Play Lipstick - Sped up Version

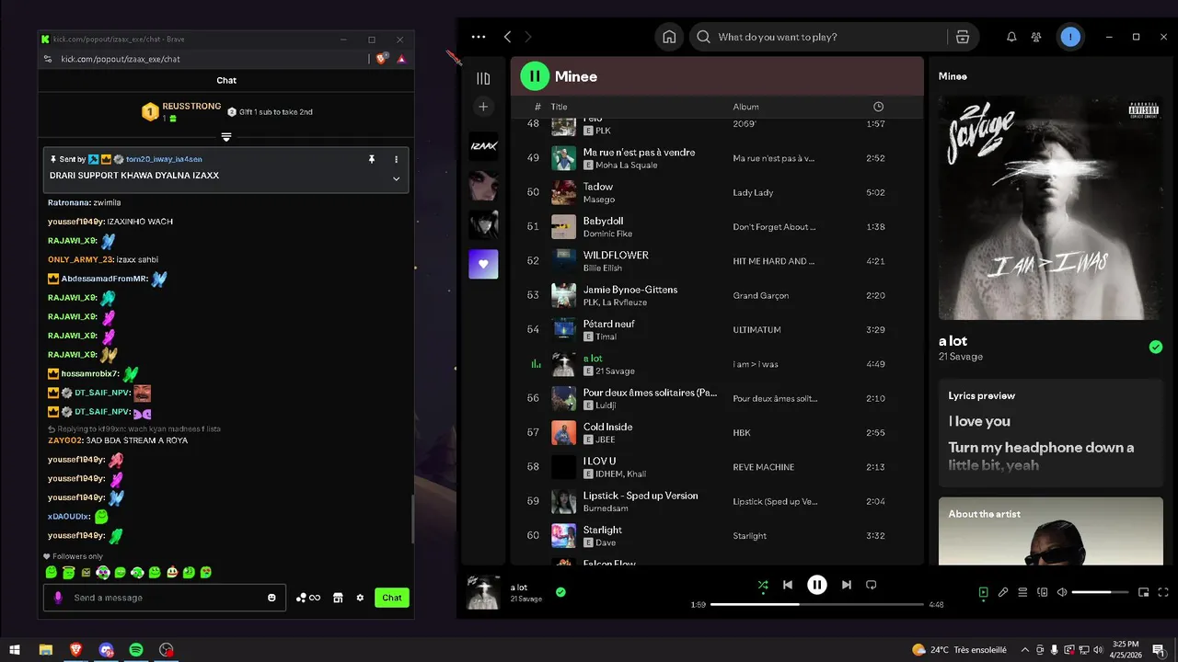(x=718, y=501)
